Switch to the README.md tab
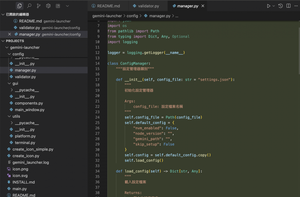Viewport: 300px width, 197px height. (x=108, y=6)
